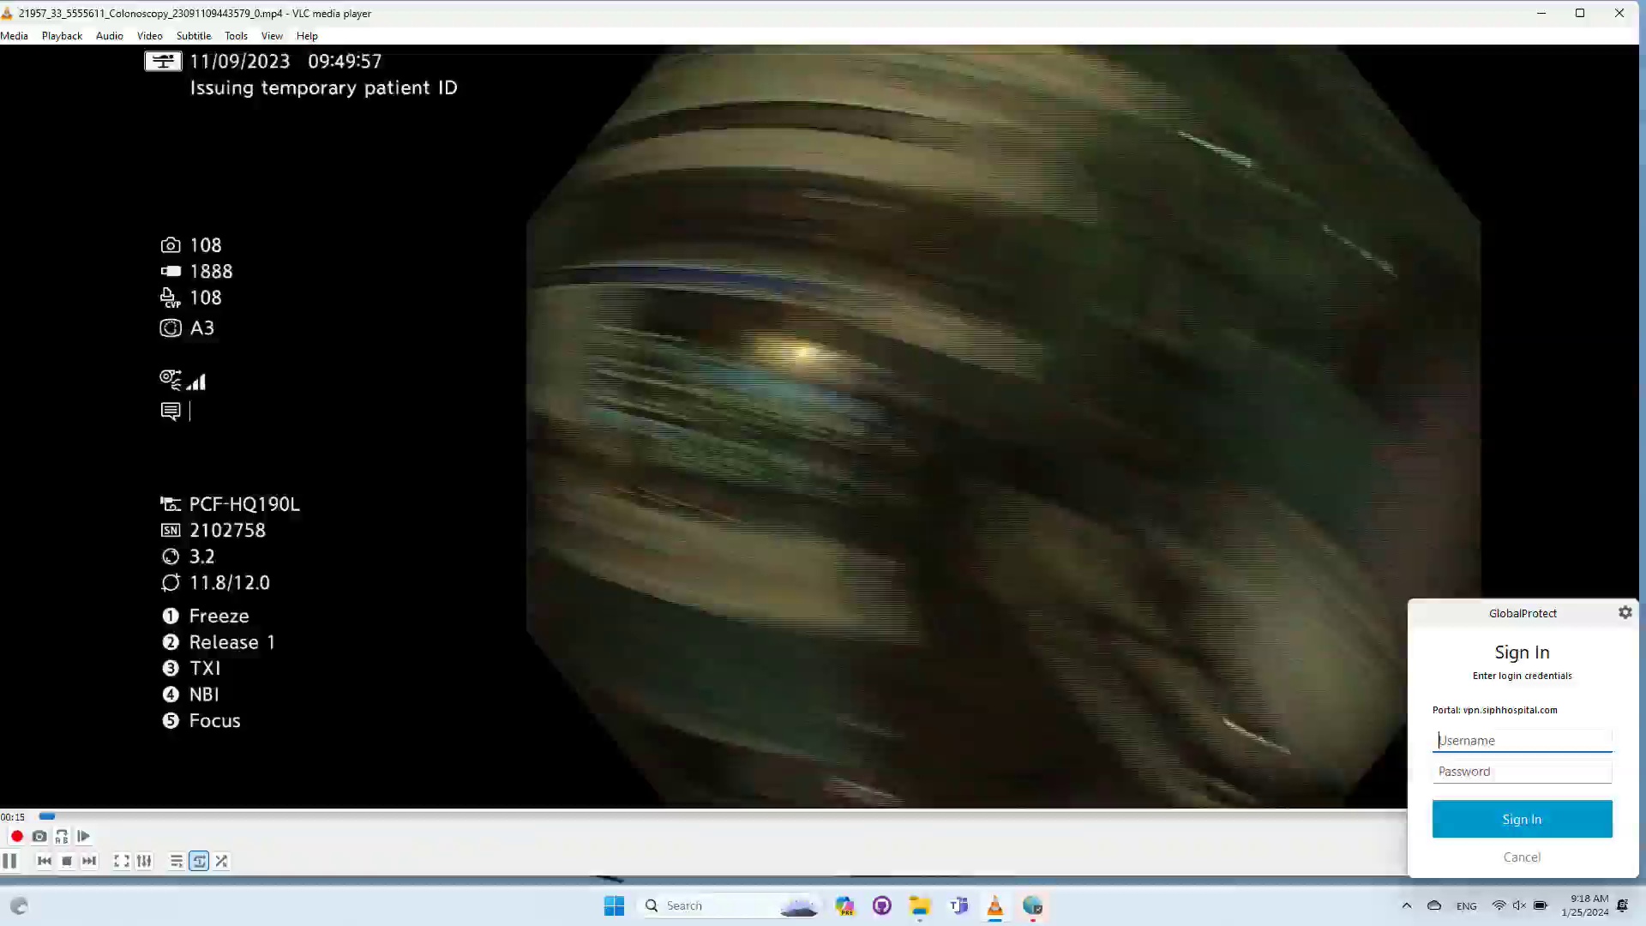Click the battery status tray icon

(x=1540, y=905)
